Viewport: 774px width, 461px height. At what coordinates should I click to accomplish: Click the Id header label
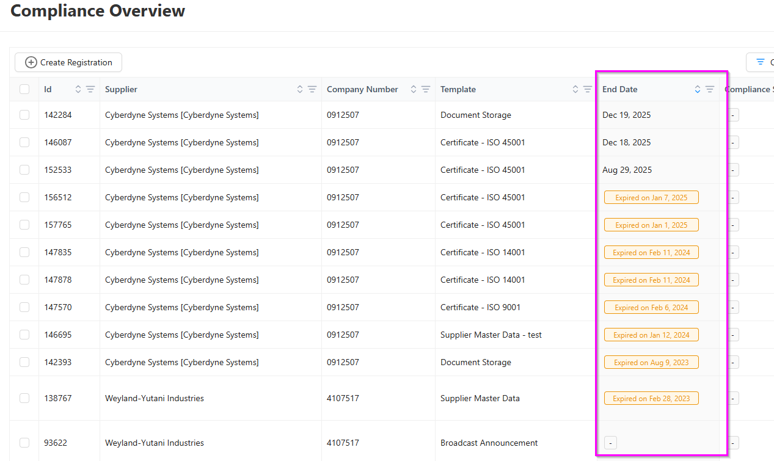pyautogui.click(x=48, y=89)
